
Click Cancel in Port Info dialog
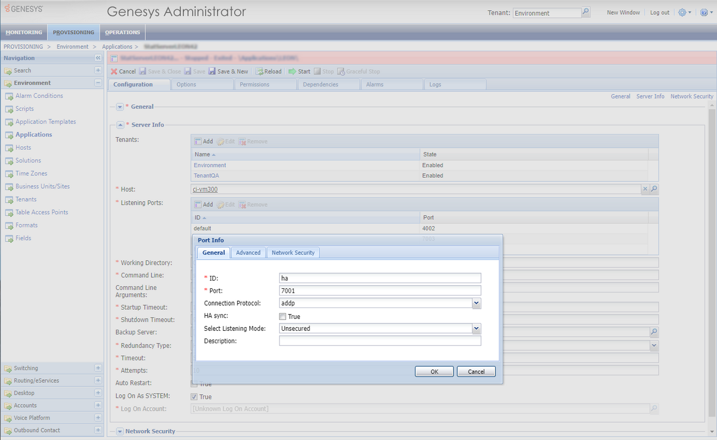click(x=476, y=371)
